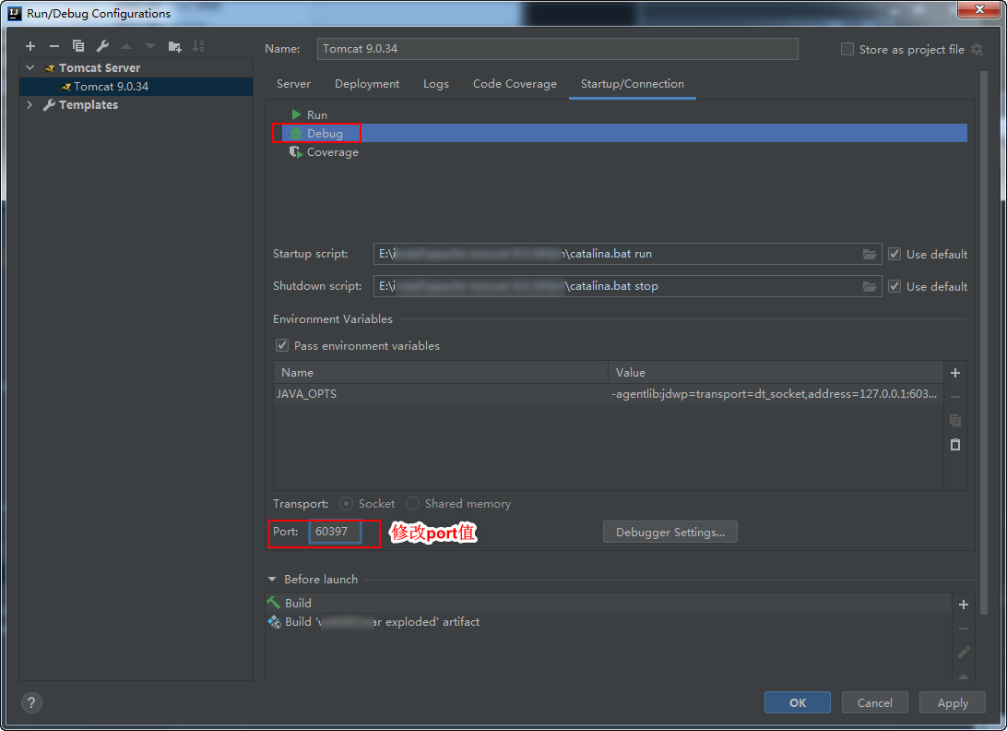Collapse Before launch section
1007x731 pixels.
pyautogui.click(x=272, y=580)
